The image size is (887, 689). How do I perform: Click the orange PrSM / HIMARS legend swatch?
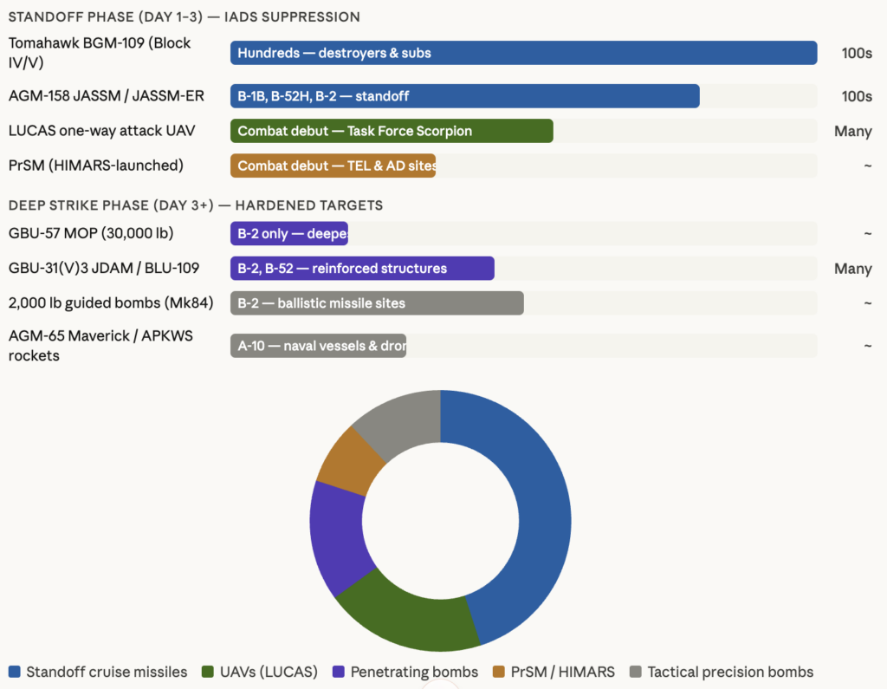tap(497, 672)
